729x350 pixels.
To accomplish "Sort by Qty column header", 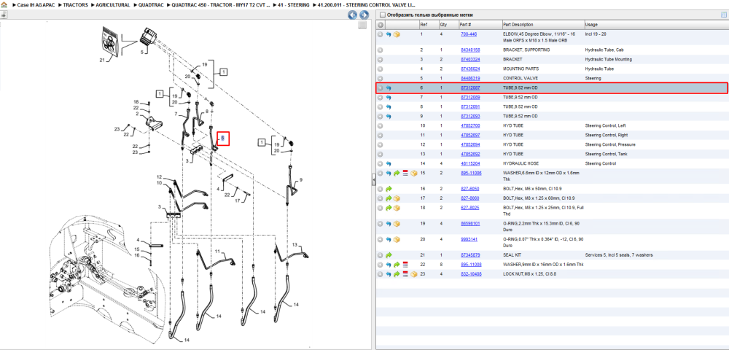I will pos(448,25).
